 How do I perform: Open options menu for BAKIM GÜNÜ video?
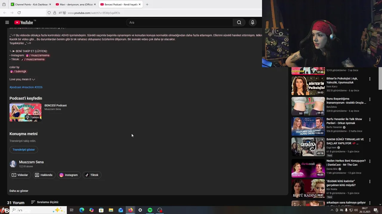370,140
